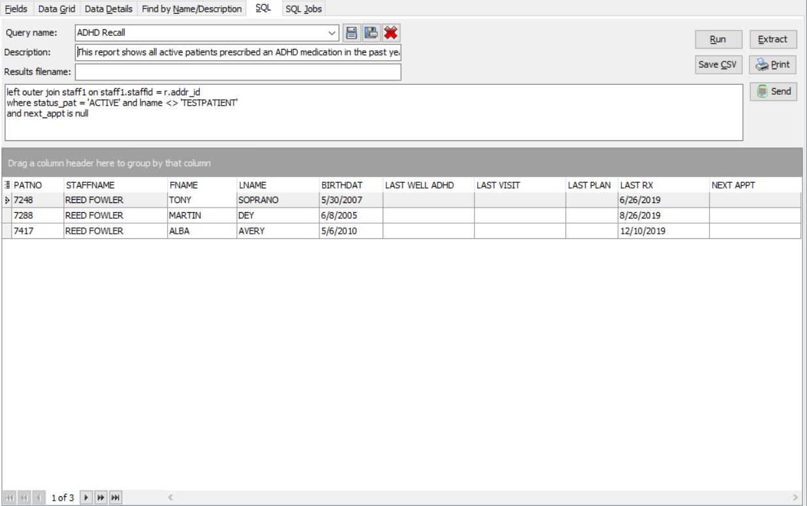Click LAST PLAN column header
The height and width of the screenshot is (506, 807).
[592, 185]
